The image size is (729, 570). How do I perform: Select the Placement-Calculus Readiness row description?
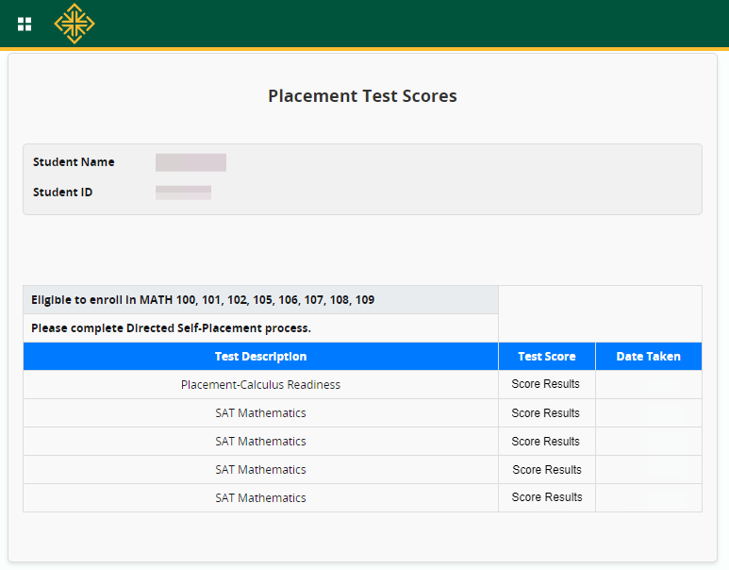[261, 385]
